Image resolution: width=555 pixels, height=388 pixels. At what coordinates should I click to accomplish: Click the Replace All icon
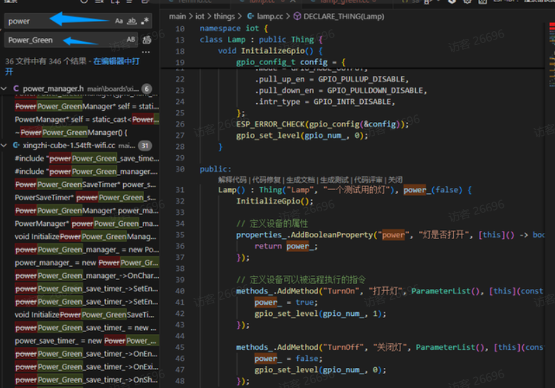click(147, 40)
